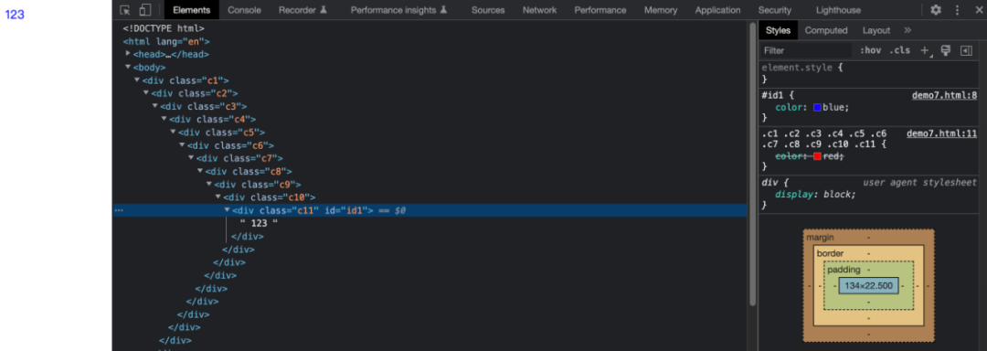Select the Layout sub-tab
Image resolution: width=987 pixels, height=351 pixels.
[876, 30]
